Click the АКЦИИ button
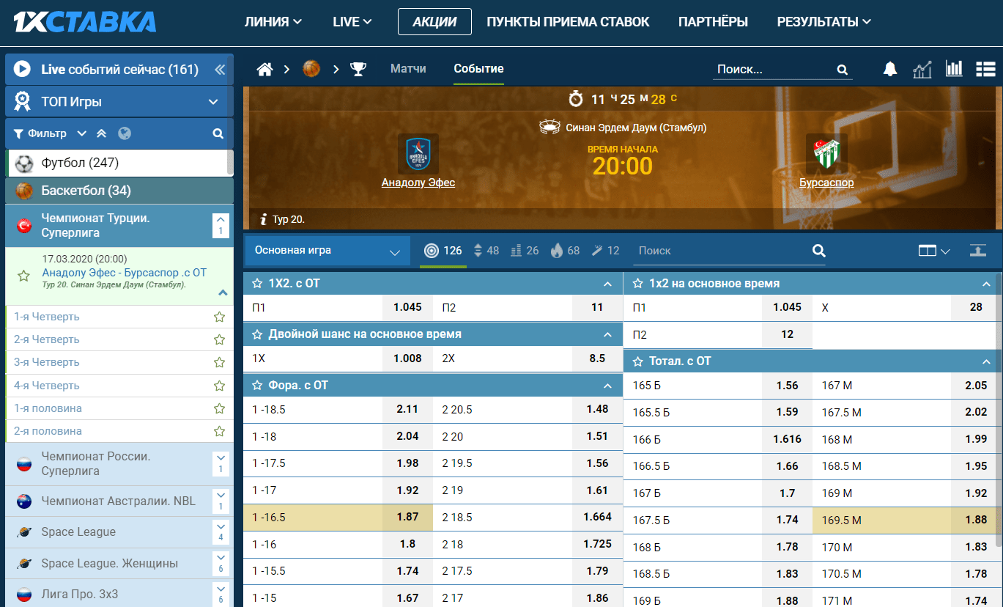Screen dimensions: 1003x607 click(434, 22)
